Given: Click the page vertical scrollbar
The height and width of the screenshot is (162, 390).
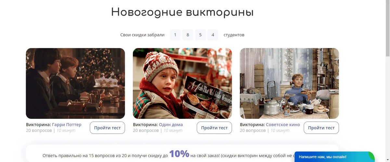Looking at the screenshot, I should 387,81.
